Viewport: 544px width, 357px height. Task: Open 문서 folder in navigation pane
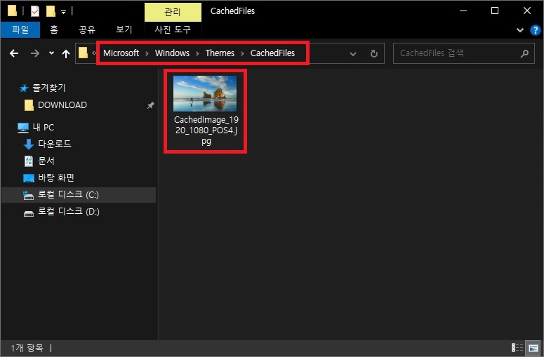click(46, 161)
